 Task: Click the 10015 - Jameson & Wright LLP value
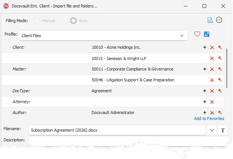point(119,58)
